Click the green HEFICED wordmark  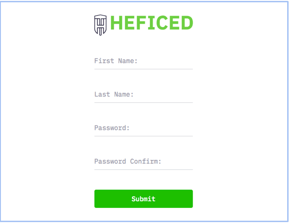tap(151, 23)
